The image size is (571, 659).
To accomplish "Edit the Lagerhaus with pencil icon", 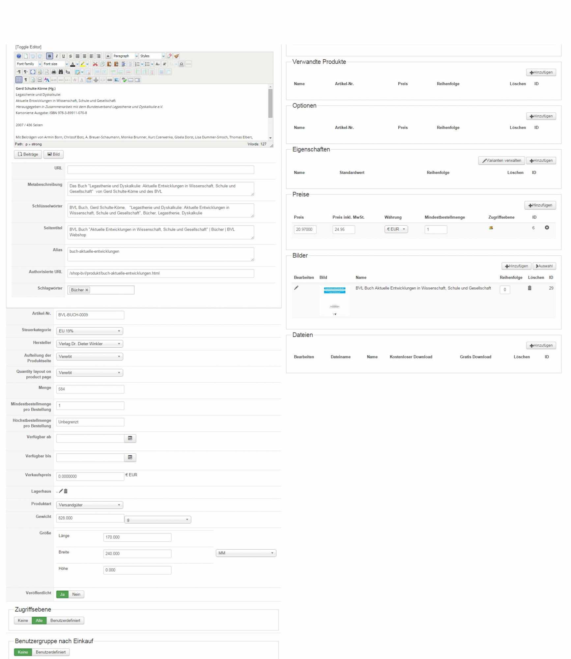I will [x=61, y=491].
